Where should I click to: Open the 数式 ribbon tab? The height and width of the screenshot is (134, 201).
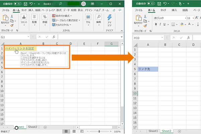(59, 10)
